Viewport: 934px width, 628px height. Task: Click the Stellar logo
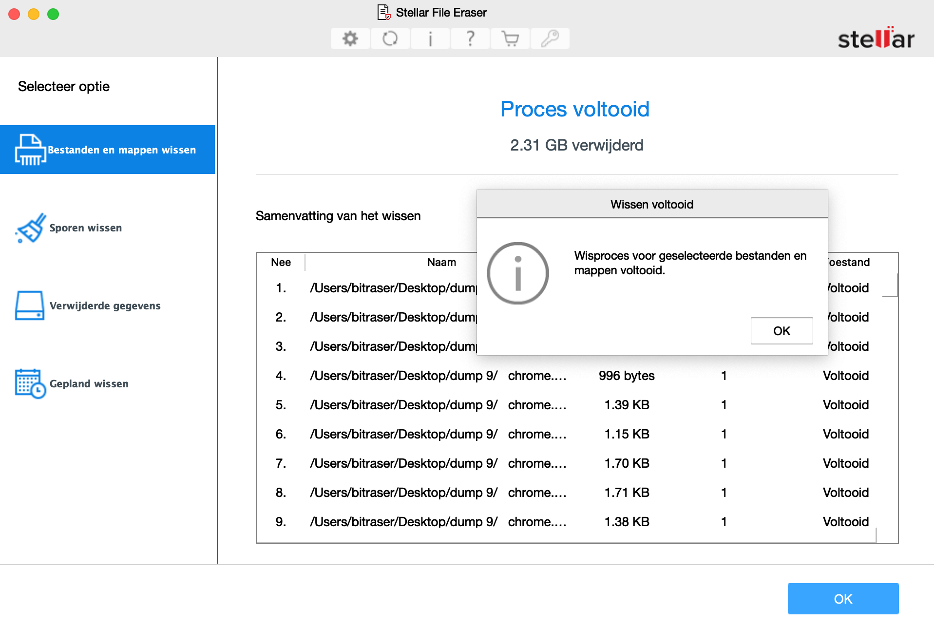tap(876, 38)
